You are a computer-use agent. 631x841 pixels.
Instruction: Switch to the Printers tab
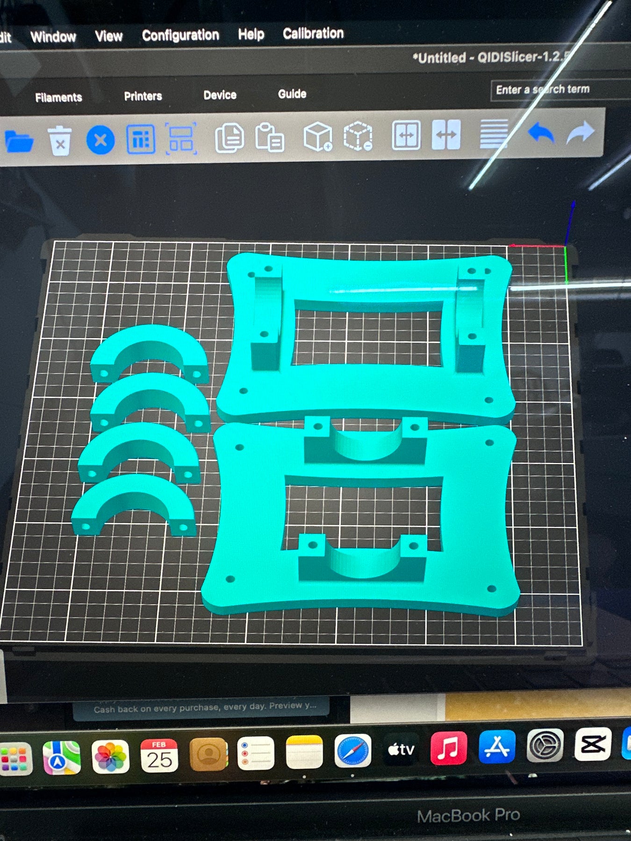(x=143, y=96)
